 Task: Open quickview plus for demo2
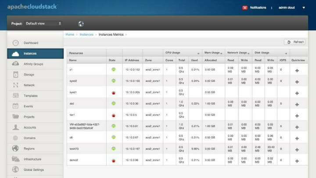tap(297, 161)
